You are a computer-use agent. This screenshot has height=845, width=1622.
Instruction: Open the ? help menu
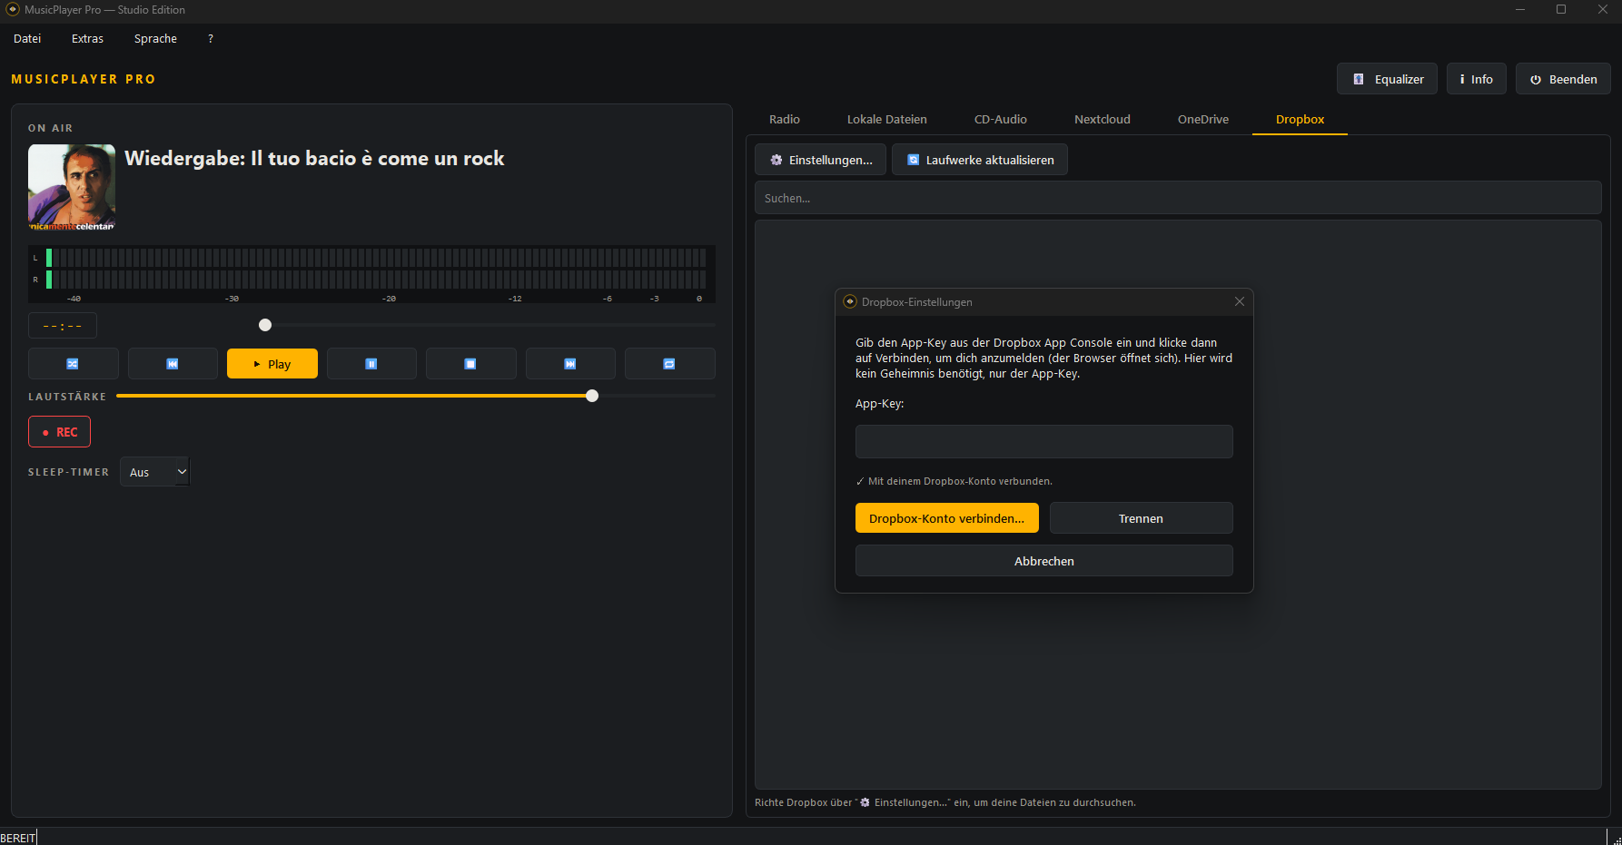[211, 39]
